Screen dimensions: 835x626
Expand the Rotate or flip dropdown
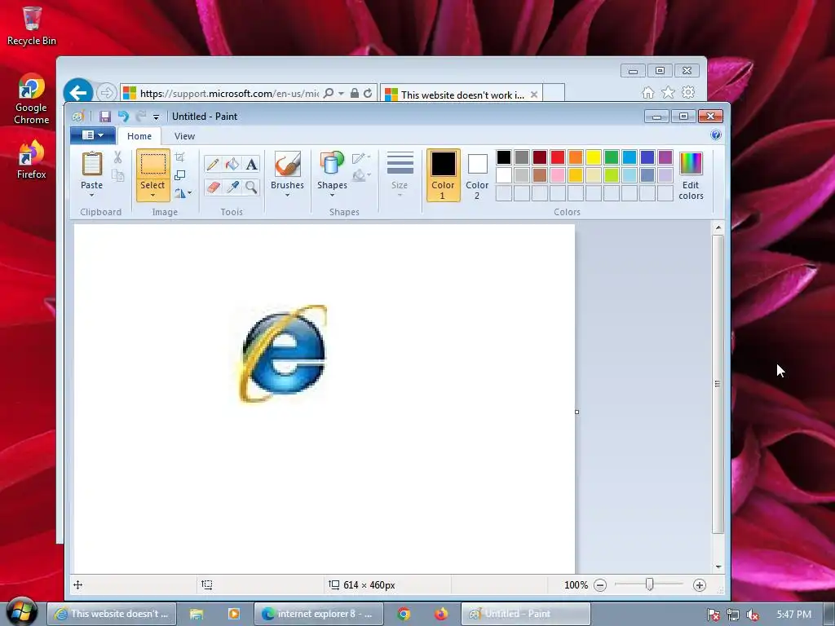(183, 193)
